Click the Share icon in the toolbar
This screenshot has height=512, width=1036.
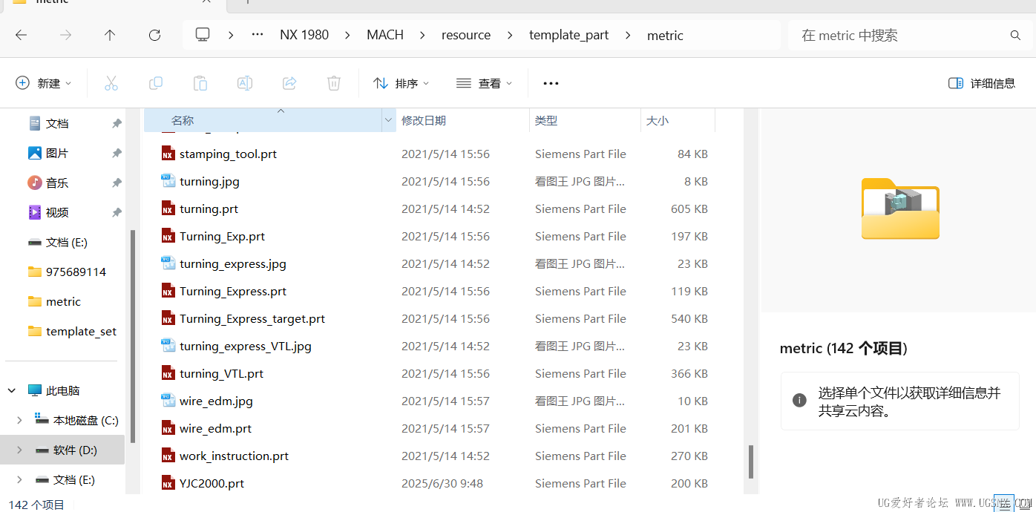(289, 83)
